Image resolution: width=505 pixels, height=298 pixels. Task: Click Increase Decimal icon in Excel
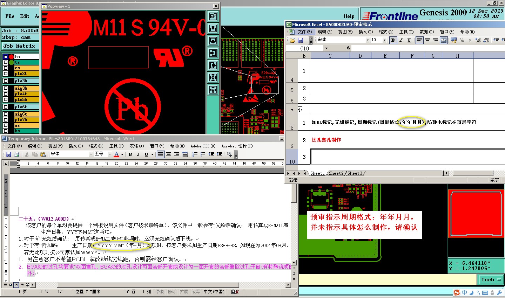[478, 40]
